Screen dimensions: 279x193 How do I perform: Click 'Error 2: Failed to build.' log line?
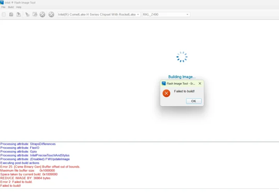16,182
